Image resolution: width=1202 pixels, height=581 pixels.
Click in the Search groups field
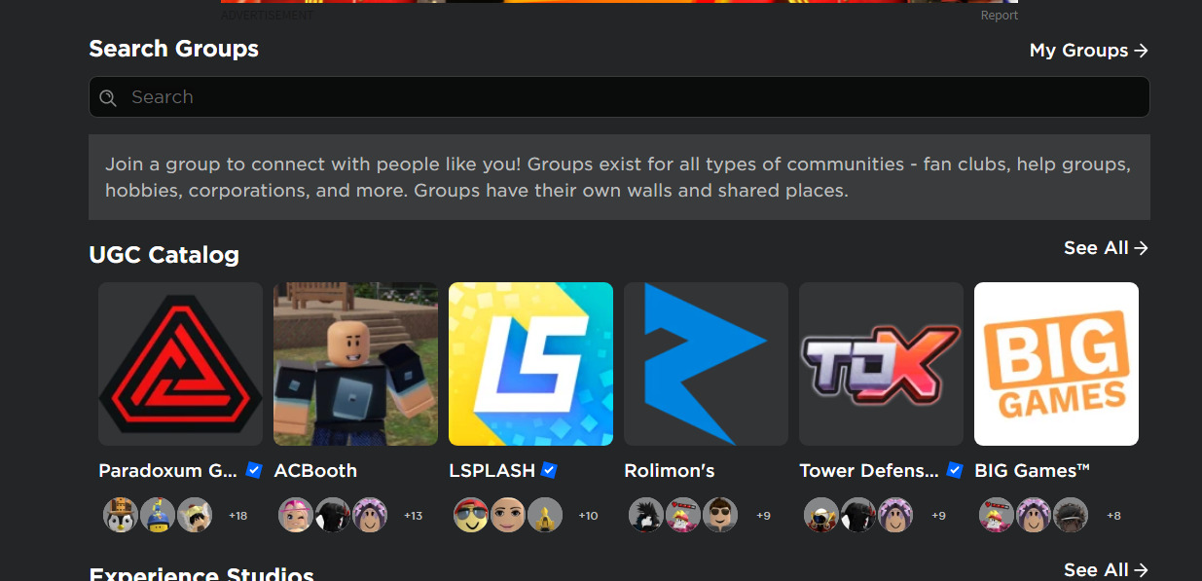tap(619, 97)
